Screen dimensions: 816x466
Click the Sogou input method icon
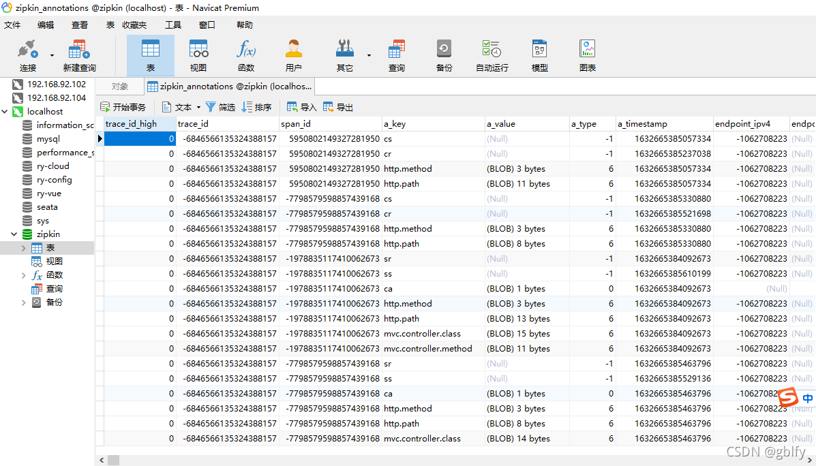pos(789,398)
